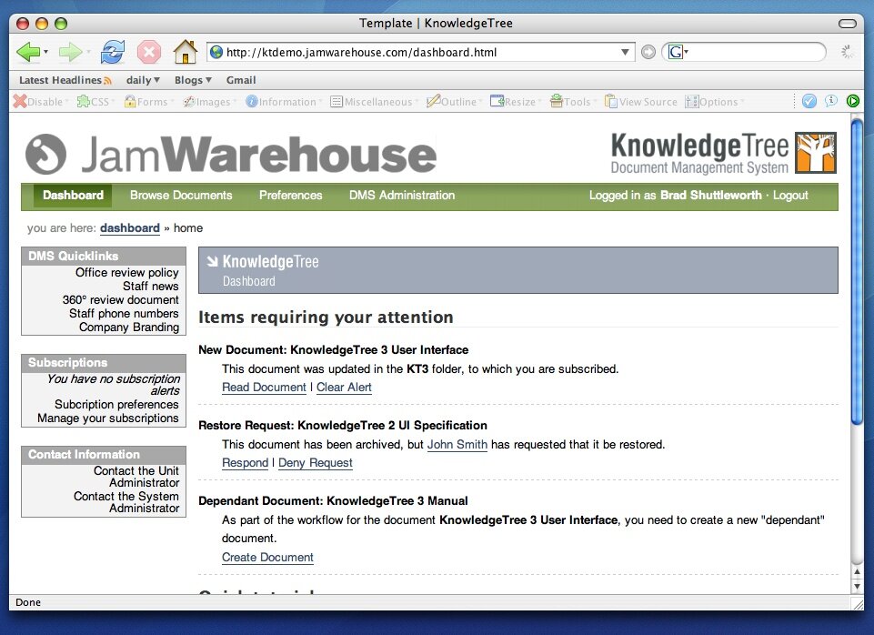Go to browser home page icon
The height and width of the screenshot is (635, 874).
pos(185,52)
